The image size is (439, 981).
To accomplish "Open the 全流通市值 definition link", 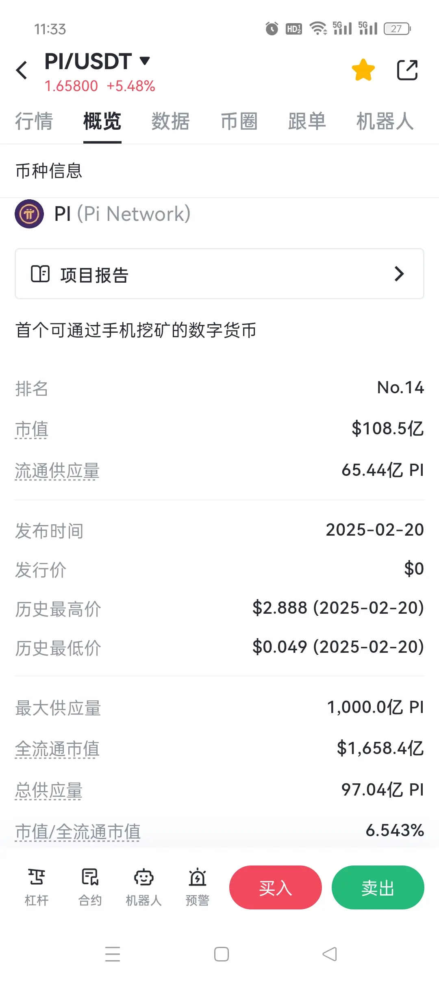I will point(57,749).
